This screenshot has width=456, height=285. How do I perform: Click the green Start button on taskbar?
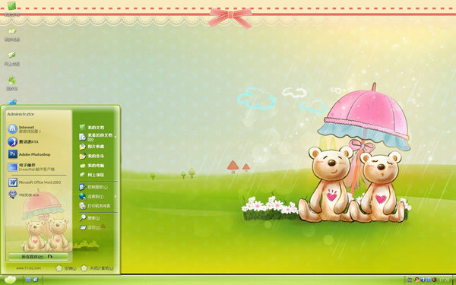coord(10,280)
